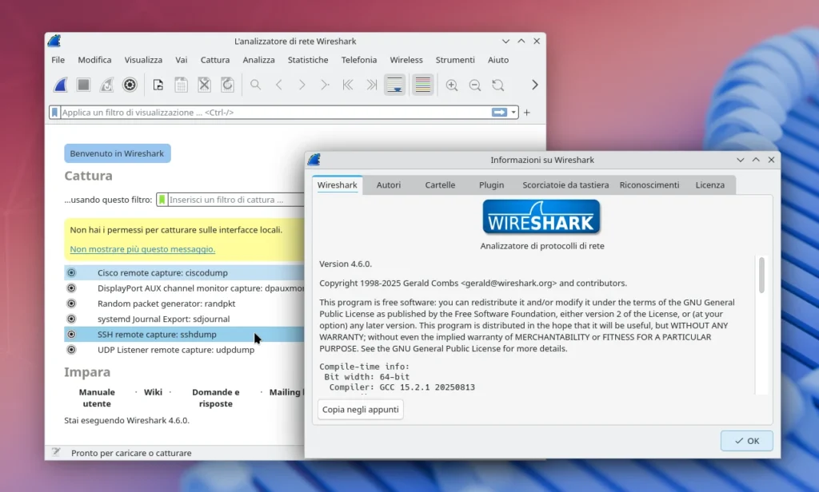The height and width of the screenshot is (492, 819).
Task: Open the display filter bookmark dropdown
Action: pos(54,112)
